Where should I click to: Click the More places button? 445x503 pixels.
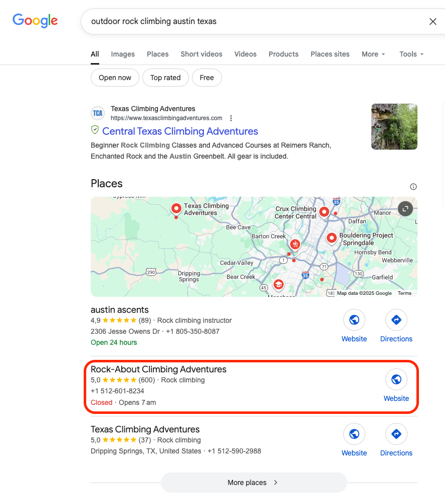(254, 482)
